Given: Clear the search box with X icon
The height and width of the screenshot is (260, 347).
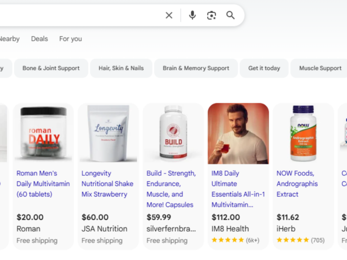Looking at the screenshot, I should pyautogui.click(x=169, y=15).
